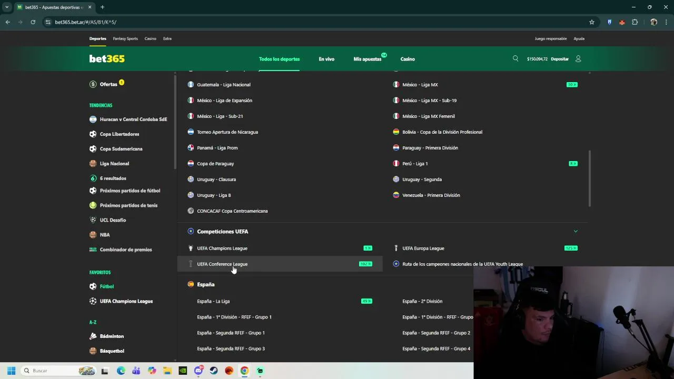The height and width of the screenshot is (379, 674).
Task: Click the Windows taskbar Buscar box
Action: pos(59,371)
